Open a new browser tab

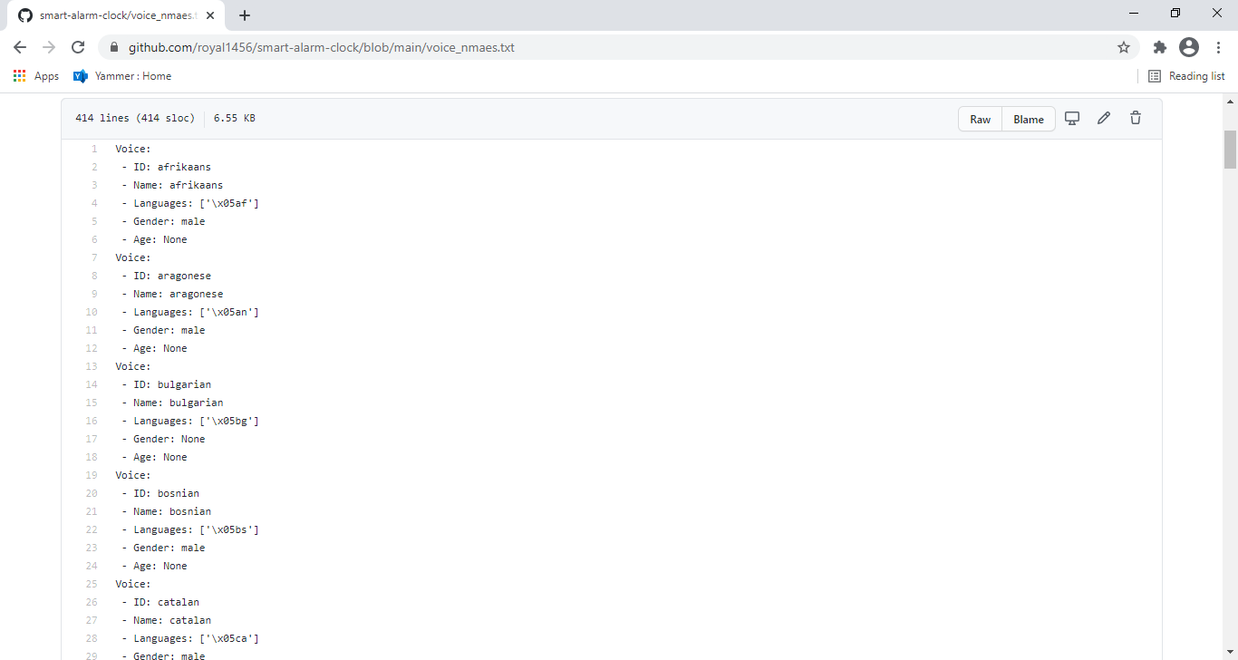(245, 15)
